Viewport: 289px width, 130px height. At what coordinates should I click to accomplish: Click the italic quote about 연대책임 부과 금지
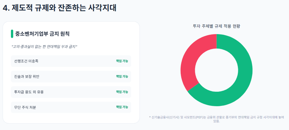click(x=44, y=47)
